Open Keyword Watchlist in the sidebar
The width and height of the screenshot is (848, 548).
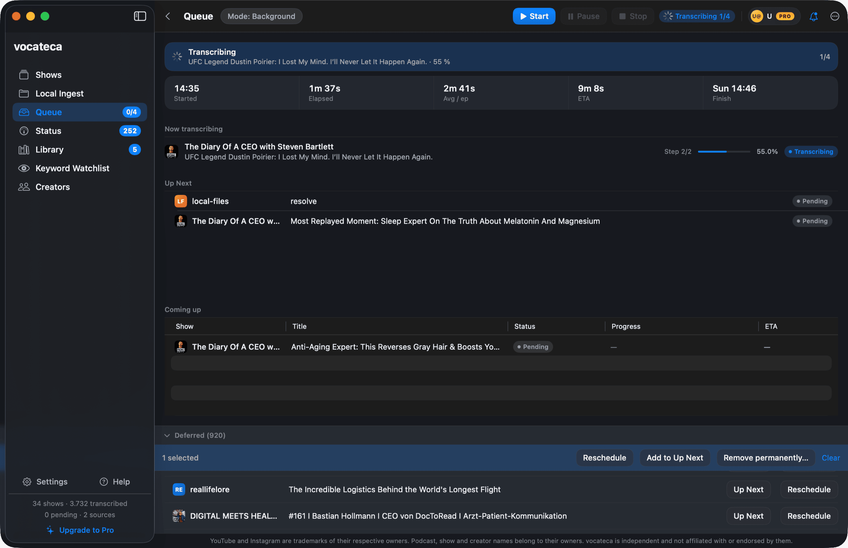pyautogui.click(x=80, y=168)
